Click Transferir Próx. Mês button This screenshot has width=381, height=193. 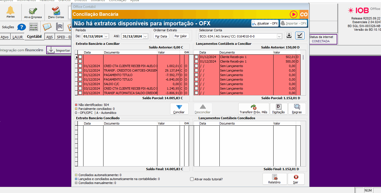click(254, 109)
